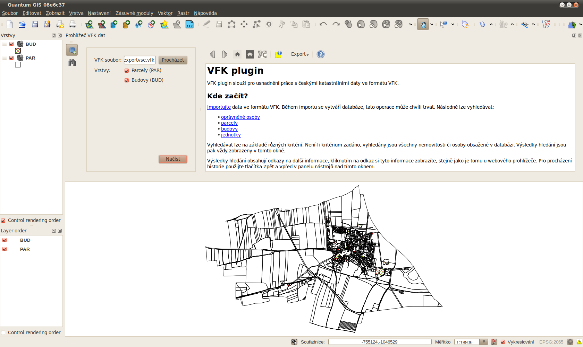This screenshot has height=347, width=583.
Task: Expand overflow chevron after identify tool
Action: point(453,24)
